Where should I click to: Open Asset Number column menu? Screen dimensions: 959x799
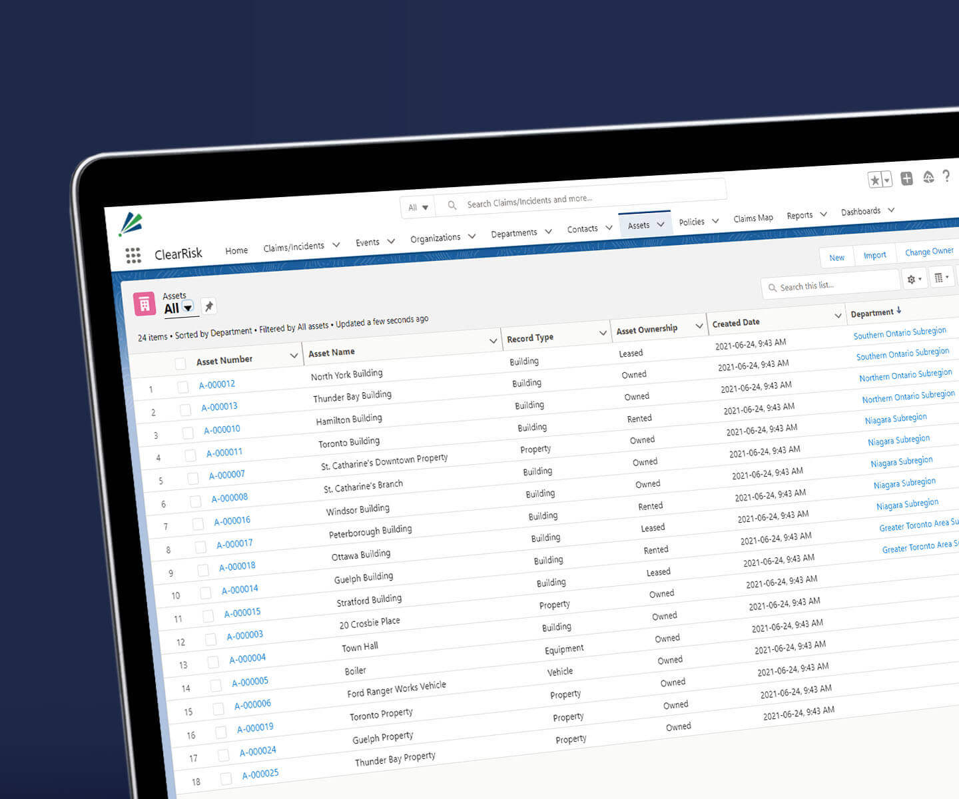(x=294, y=356)
